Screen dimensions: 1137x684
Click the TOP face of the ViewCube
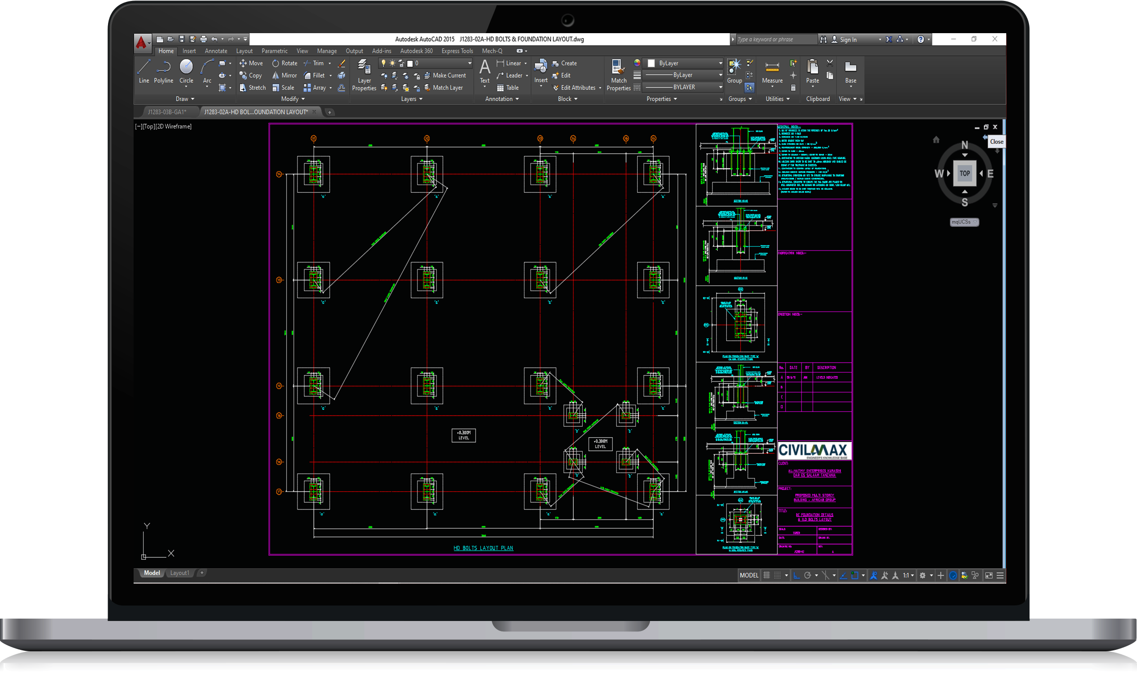[965, 173]
